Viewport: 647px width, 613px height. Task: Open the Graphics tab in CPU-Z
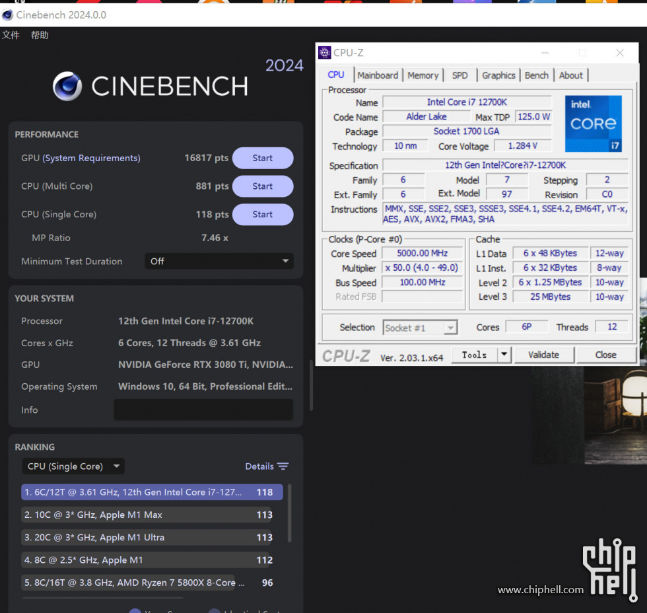point(498,75)
